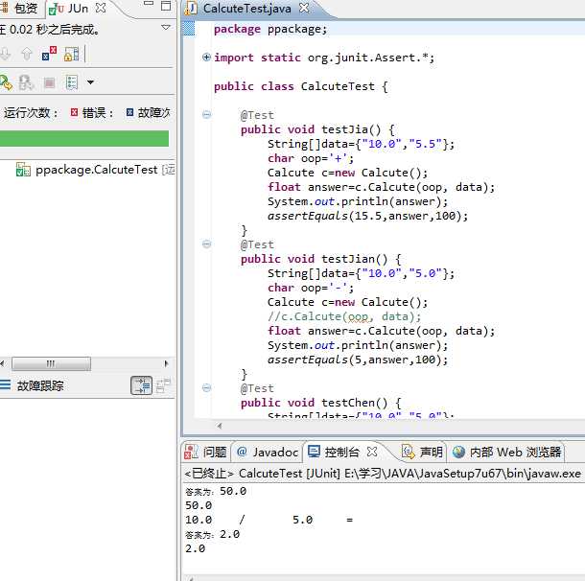The height and width of the screenshot is (581, 585).
Task: Click console line 10.0 / 5.0 =
Action: (269, 520)
